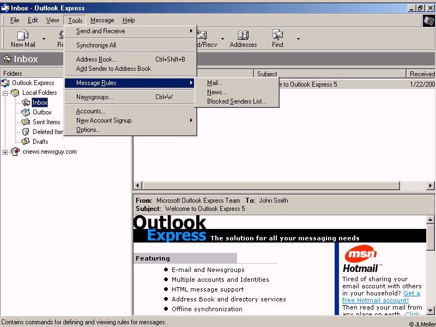Select Blocked Senders List... submenu item
Screen dimensions: 436x327
pos(237,101)
